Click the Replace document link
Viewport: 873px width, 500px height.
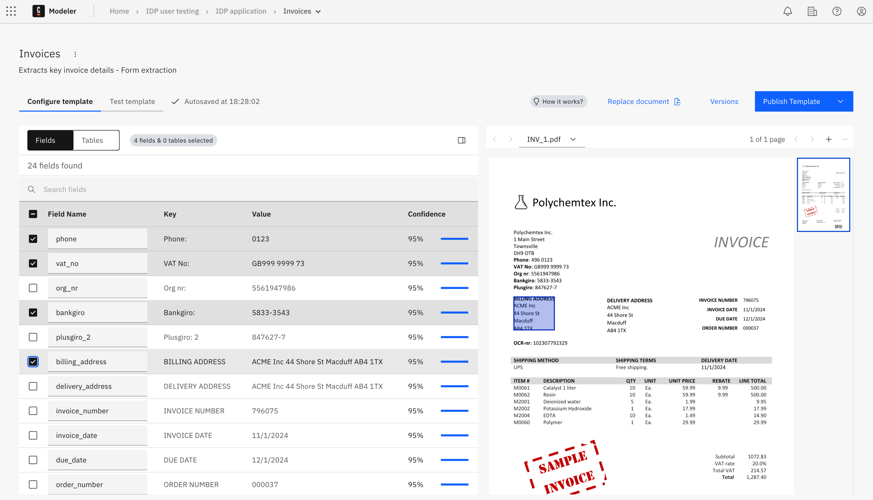point(644,102)
